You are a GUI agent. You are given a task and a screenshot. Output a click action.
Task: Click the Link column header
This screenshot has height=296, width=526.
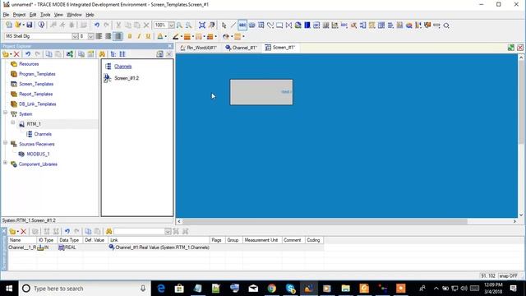[159, 240]
